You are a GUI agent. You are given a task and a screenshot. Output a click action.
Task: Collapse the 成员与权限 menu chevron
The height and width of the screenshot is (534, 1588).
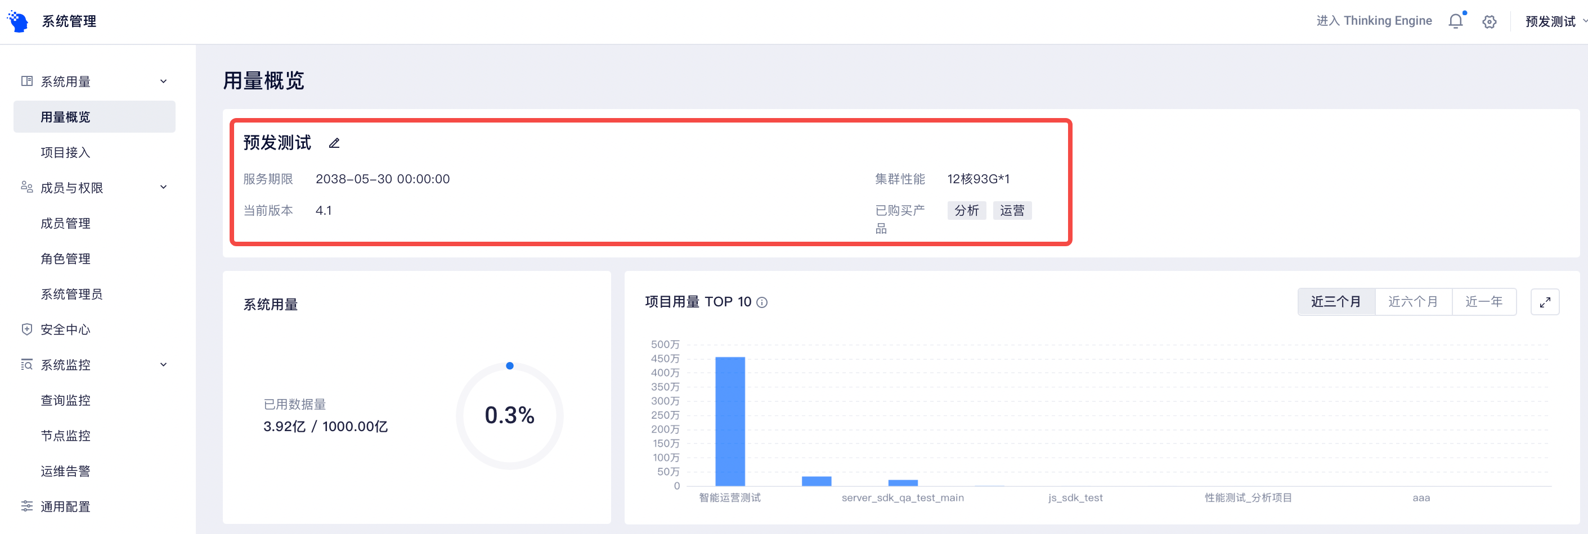163,187
